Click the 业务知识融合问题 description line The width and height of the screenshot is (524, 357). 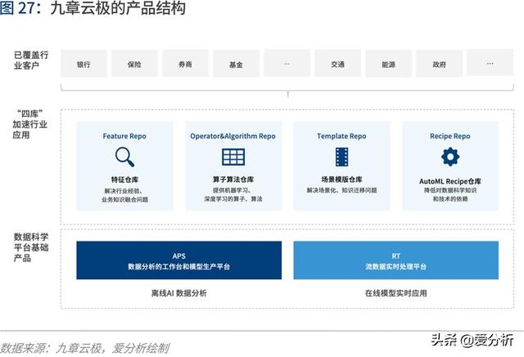click(124, 200)
